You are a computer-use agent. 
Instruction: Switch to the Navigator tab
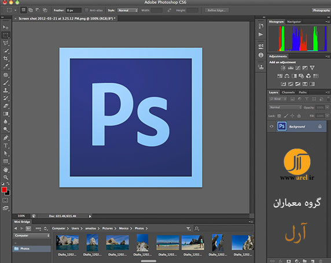(x=294, y=22)
